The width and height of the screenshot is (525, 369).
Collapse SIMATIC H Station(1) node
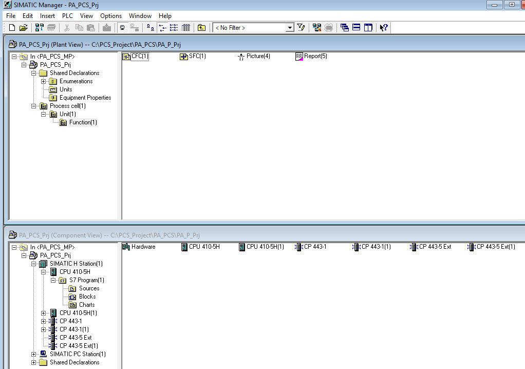click(x=33, y=264)
